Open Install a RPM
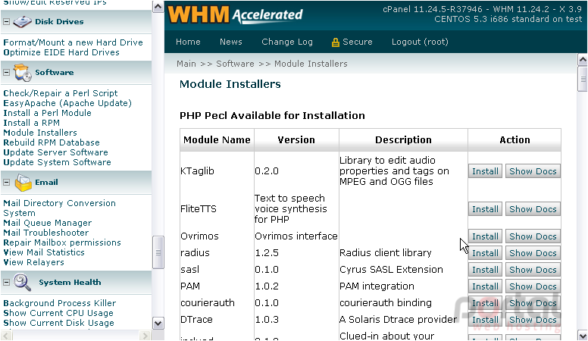 (32, 123)
